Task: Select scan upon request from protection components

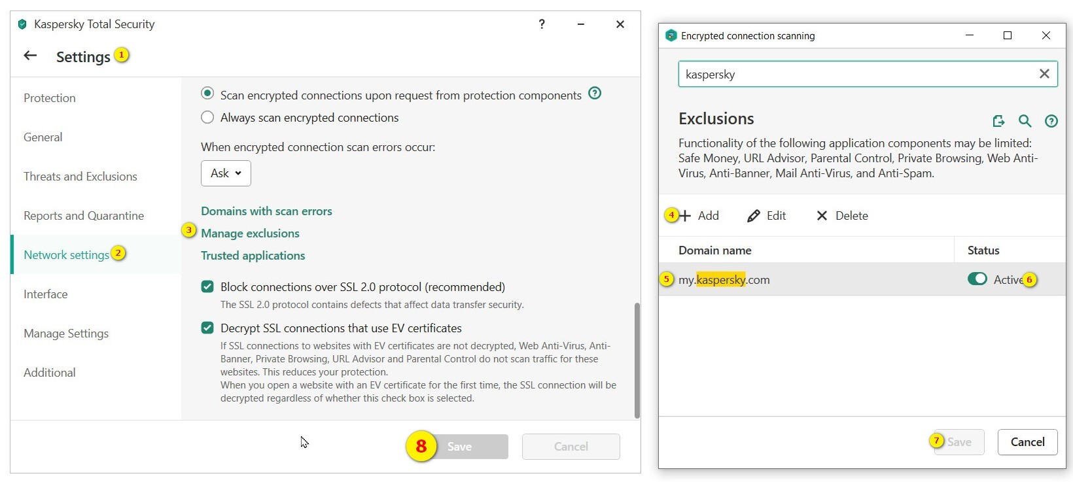Action: coord(207,94)
